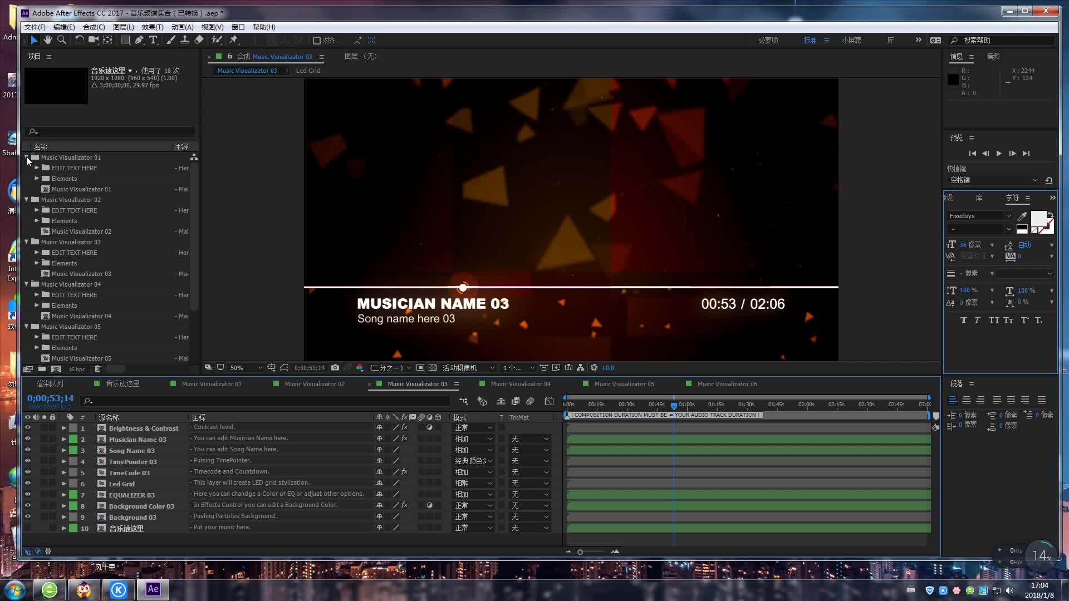1069x601 pixels.
Task: Enable the snapping 对齐 checkbox
Action: pos(317,41)
